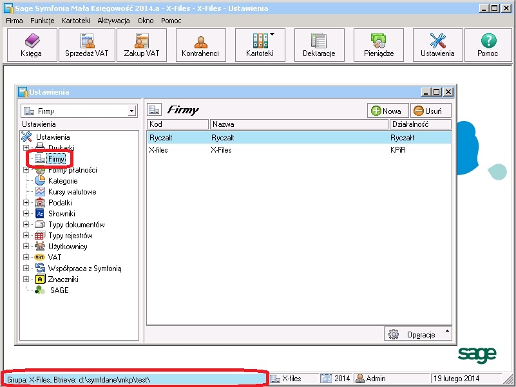This screenshot has height=387, width=516.
Task: Expand the Typy rejestrów tree node
Action: pyautogui.click(x=26, y=236)
